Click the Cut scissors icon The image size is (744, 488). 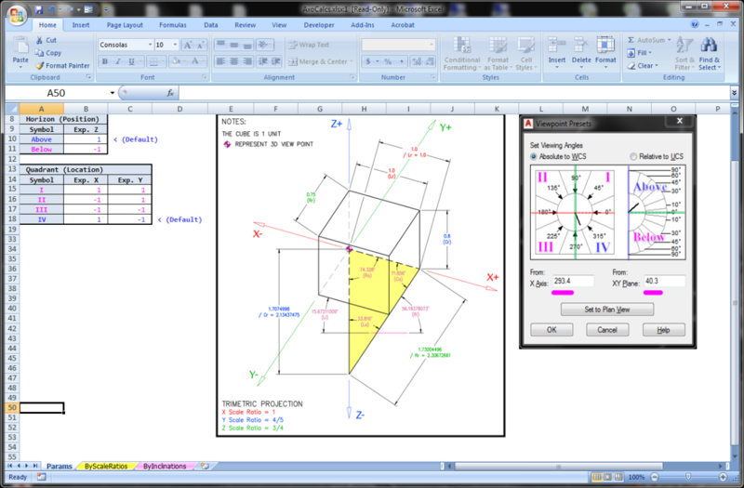[39, 41]
